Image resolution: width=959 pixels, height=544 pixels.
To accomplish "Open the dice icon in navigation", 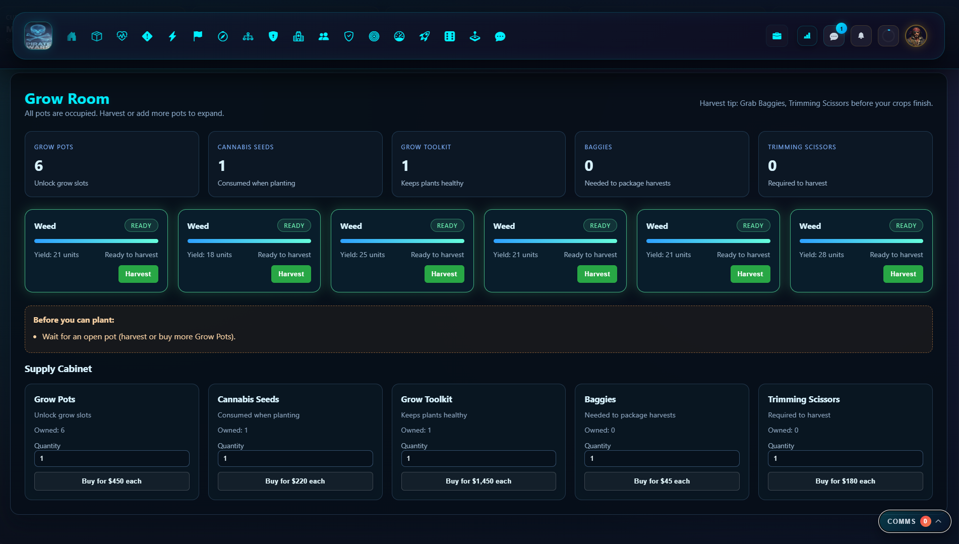I will [x=450, y=36].
